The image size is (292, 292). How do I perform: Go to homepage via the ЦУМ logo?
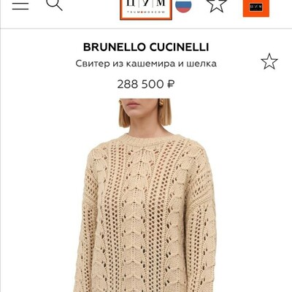146,9
